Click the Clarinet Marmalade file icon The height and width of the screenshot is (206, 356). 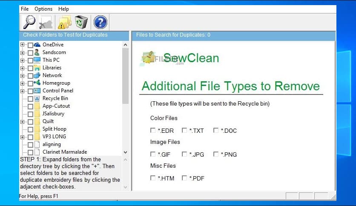pyautogui.click(x=37, y=152)
